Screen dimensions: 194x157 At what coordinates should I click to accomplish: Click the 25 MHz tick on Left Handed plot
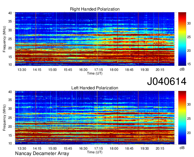(x=10, y=118)
